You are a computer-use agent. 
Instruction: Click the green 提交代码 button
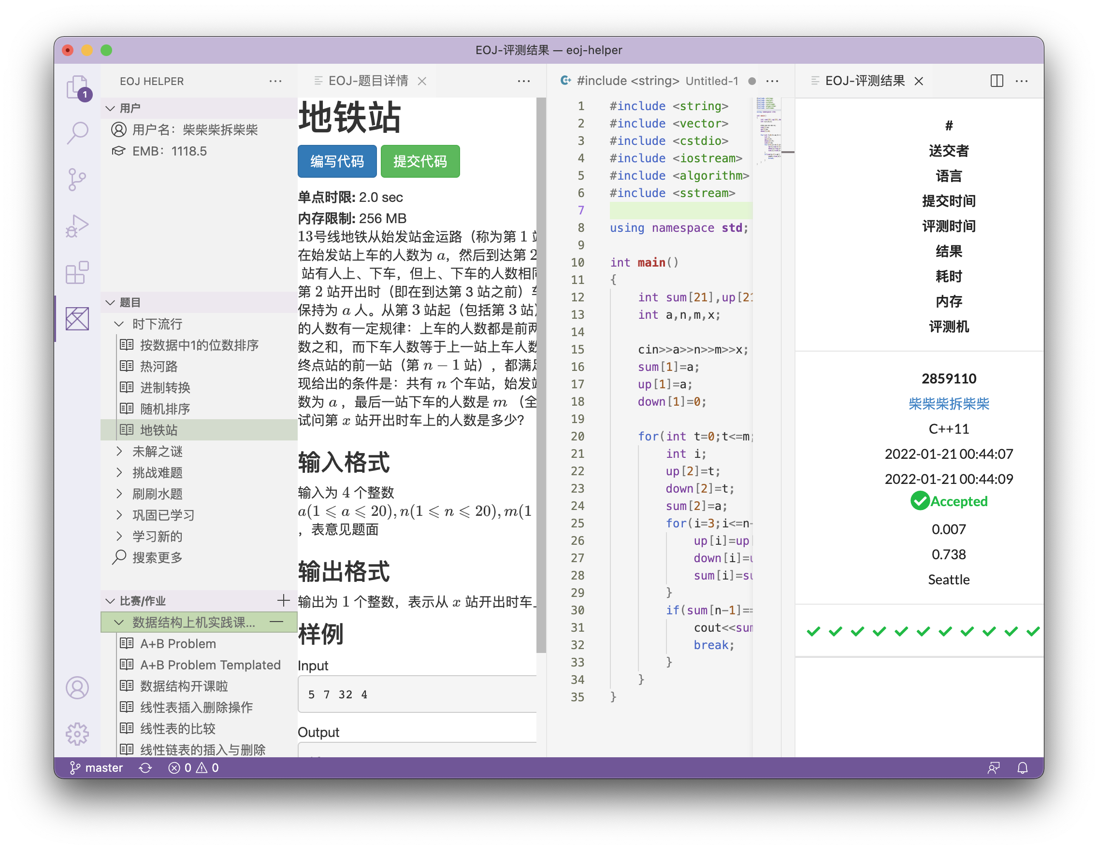[420, 161]
